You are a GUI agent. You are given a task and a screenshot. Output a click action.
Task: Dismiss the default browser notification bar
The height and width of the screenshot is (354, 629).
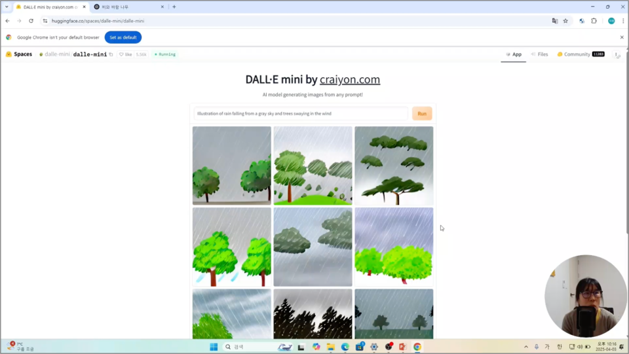pos(622,37)
